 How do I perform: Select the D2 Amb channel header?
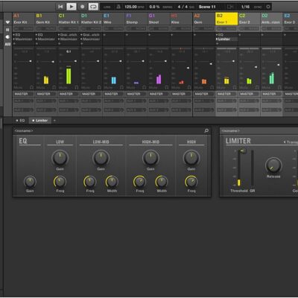(272, 19)
